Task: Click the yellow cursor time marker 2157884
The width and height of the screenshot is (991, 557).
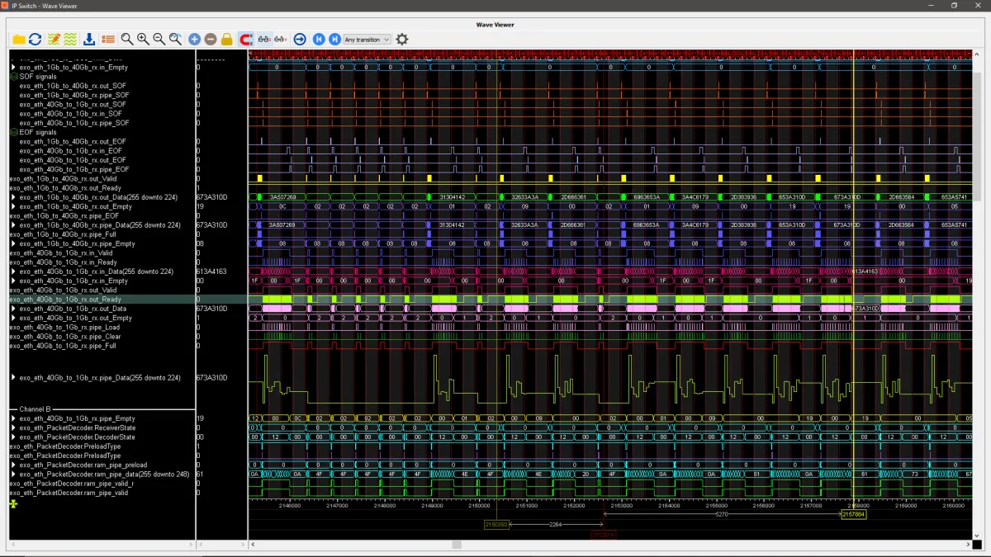Action: (x=854, y=514)
